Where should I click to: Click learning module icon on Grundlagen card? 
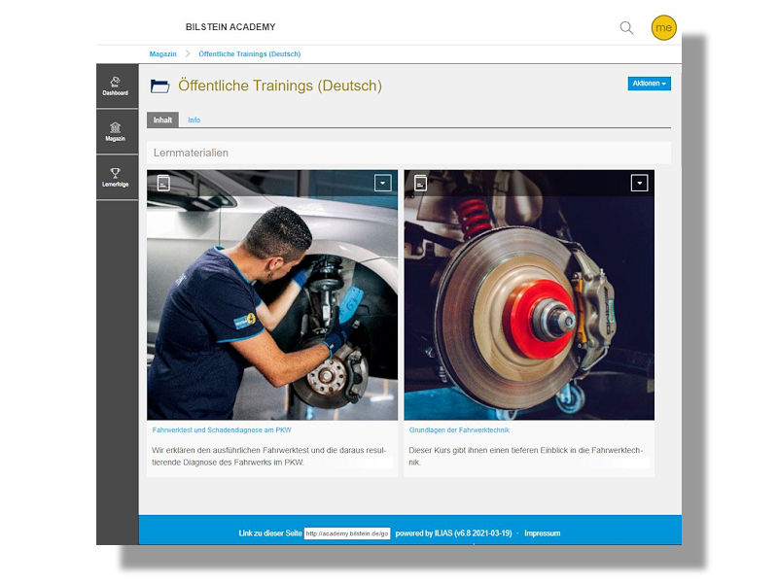pyautogui.click(x=421, y=183)
